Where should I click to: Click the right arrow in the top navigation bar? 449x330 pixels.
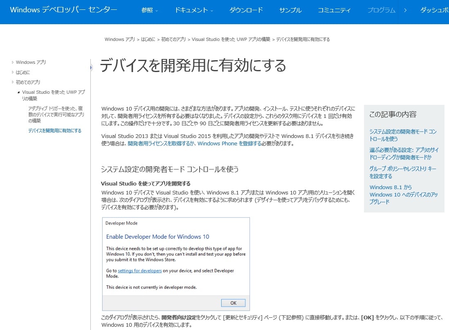[x=405, y=10]
